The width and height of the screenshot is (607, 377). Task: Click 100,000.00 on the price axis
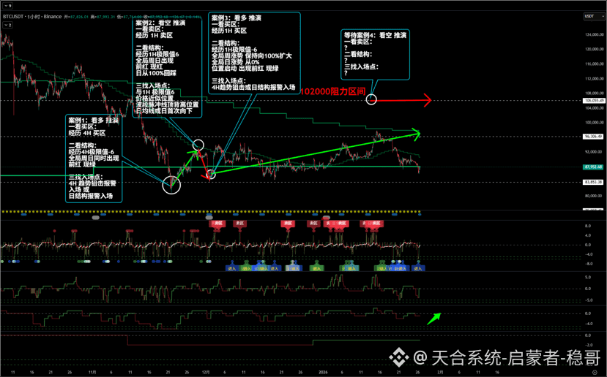(x=594, y=123)
